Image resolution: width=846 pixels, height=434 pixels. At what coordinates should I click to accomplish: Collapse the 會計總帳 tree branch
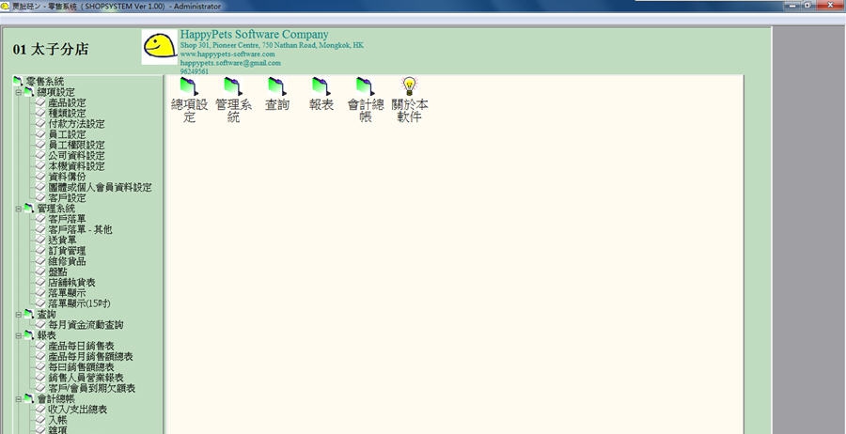(x=18, y=399)
